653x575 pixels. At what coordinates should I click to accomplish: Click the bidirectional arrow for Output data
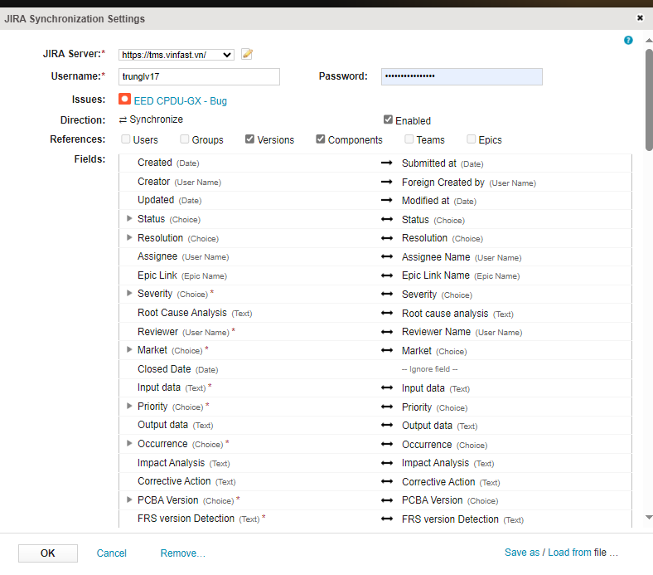(x=386, y=426)
